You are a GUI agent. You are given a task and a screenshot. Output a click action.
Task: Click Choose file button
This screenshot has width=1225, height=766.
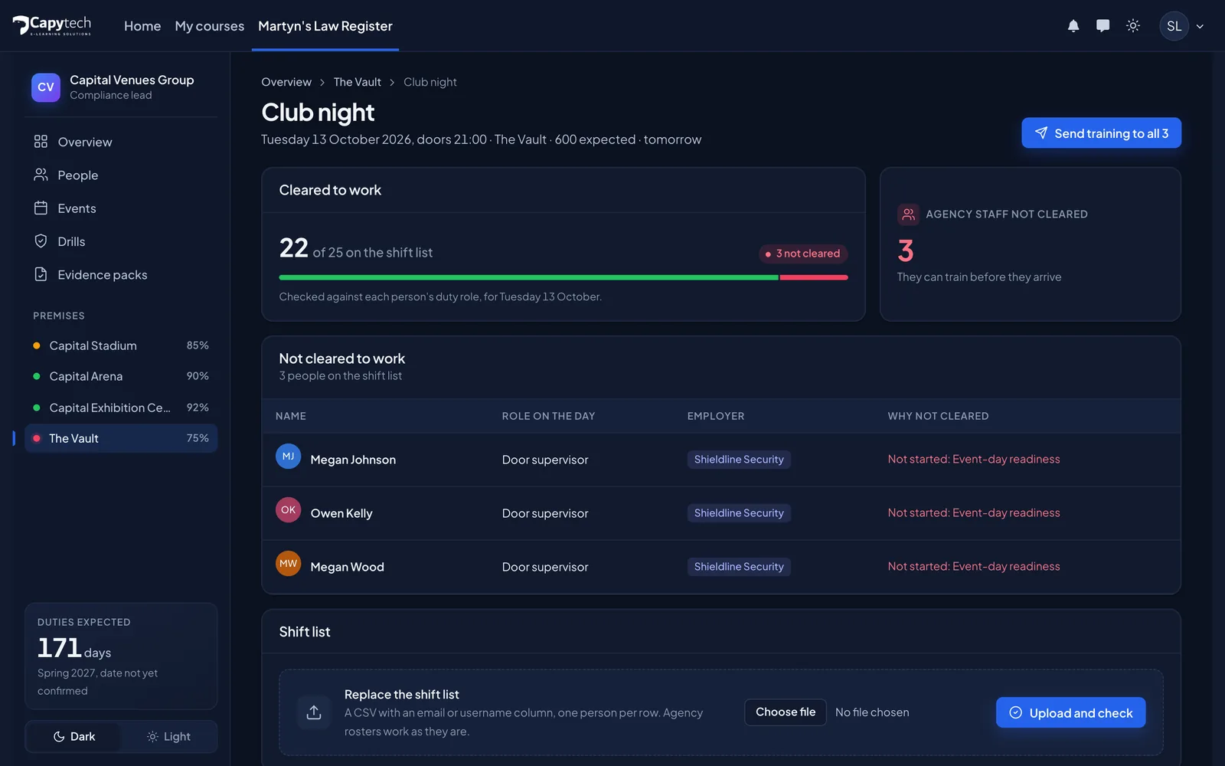click(x=786, y=712)
